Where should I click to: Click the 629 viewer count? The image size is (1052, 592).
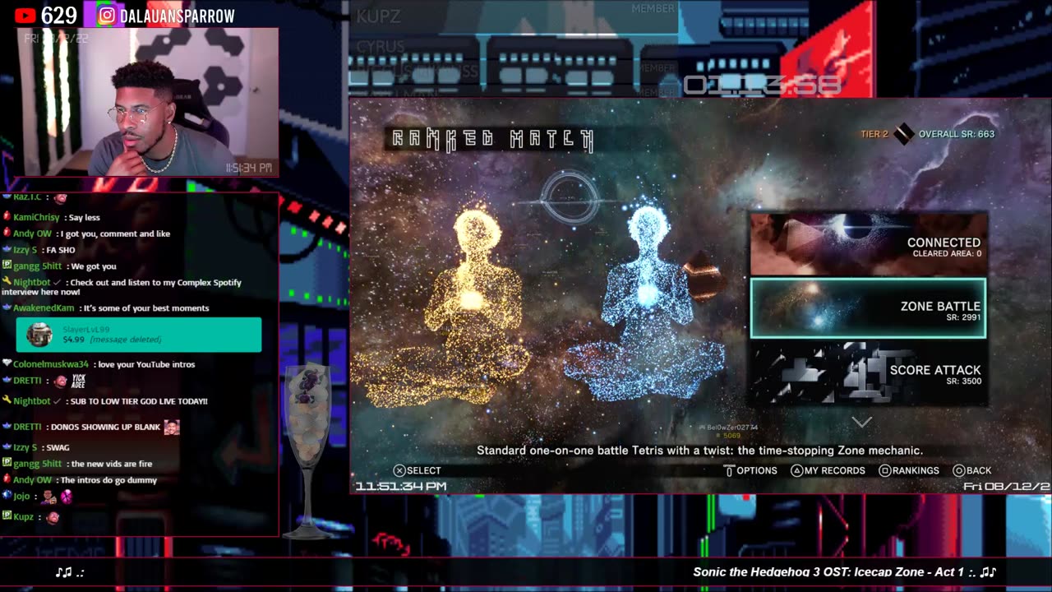click(x=59, y=15)
